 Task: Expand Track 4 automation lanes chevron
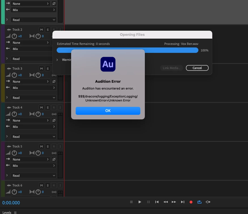[x=7, y=136]
